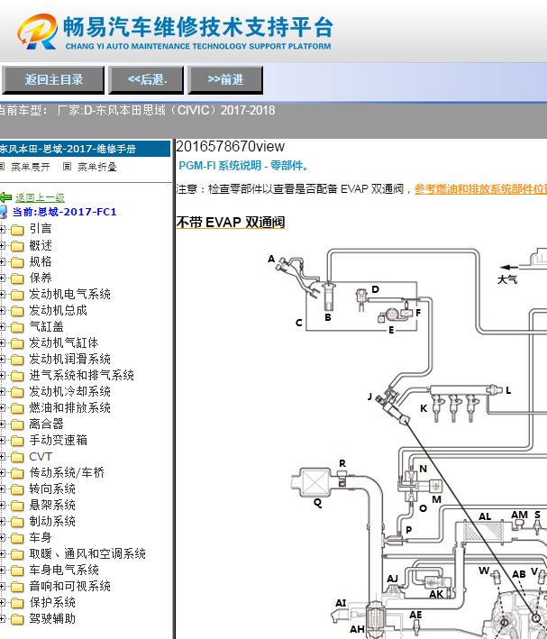Click the 悬架系统 folder icon
The height and width of the screenshot is (639, 547).
pos(17,506)
